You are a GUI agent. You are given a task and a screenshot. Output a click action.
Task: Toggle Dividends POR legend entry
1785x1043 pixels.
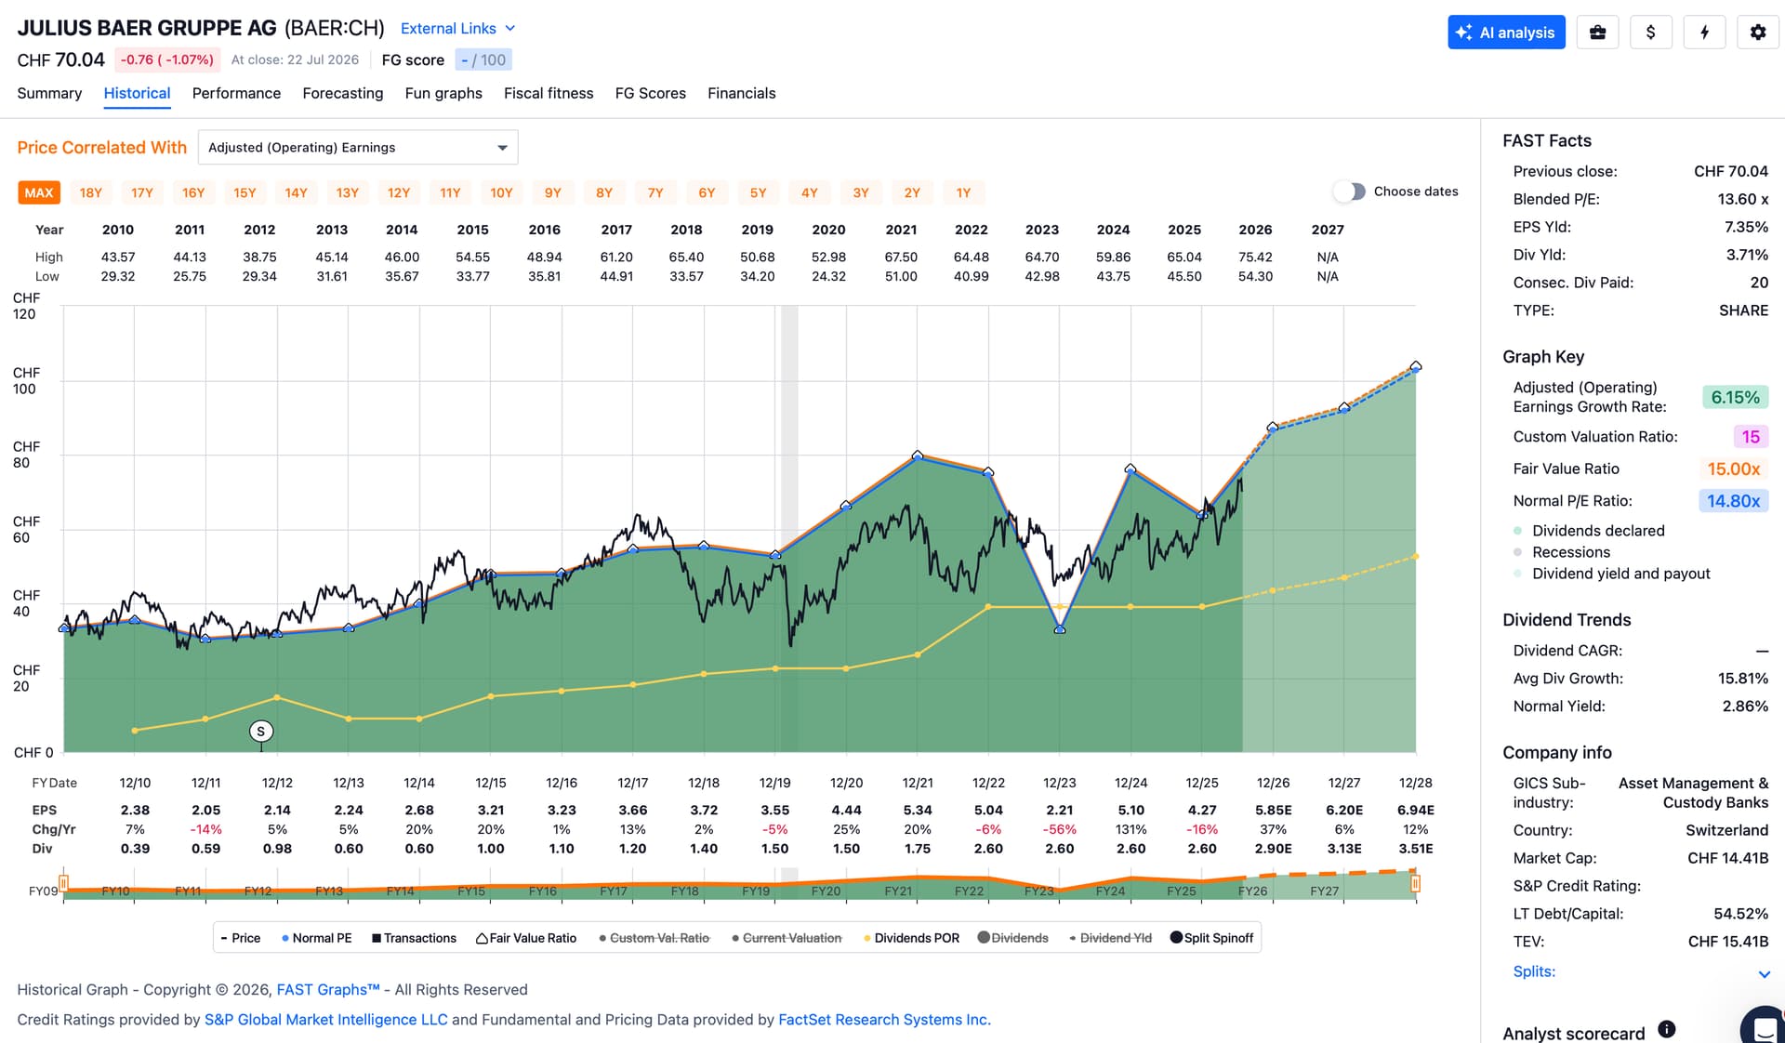[x=911, y=938]
